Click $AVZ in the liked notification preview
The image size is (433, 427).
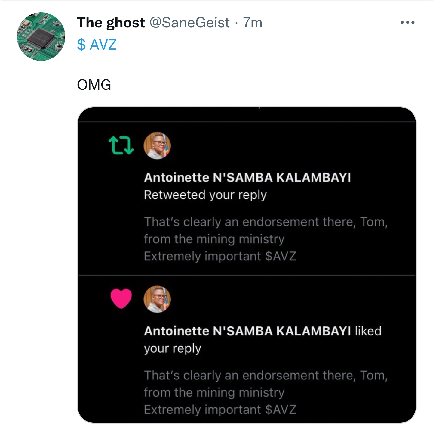[x=281, y=410]
